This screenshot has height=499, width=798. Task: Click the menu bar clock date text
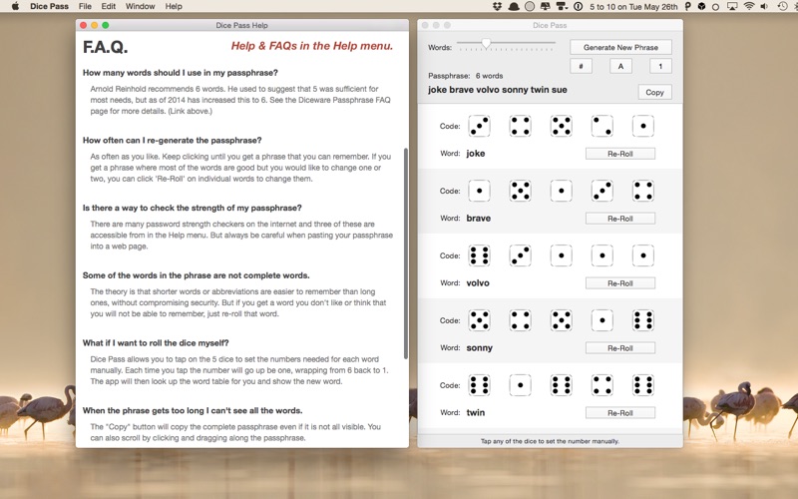coord(633,7)
